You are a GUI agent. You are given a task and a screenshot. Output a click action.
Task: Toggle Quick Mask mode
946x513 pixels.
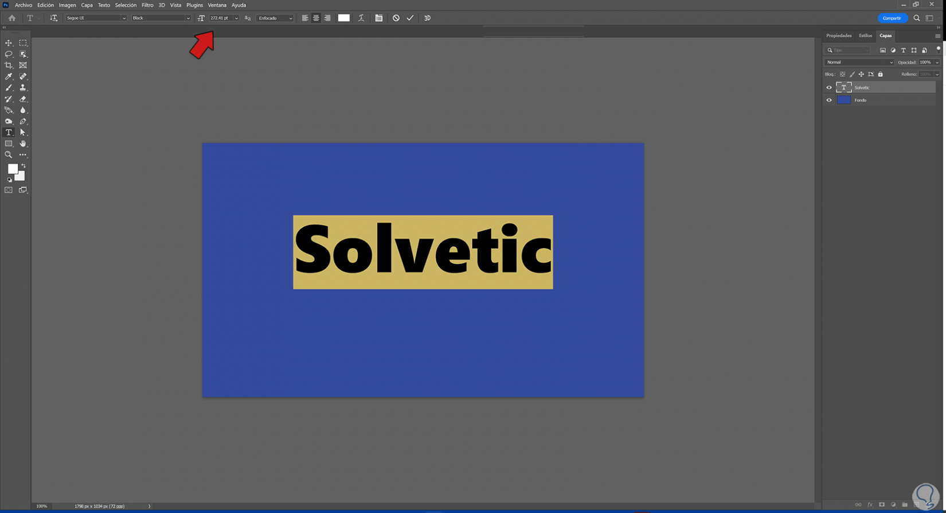coord(9,190)
